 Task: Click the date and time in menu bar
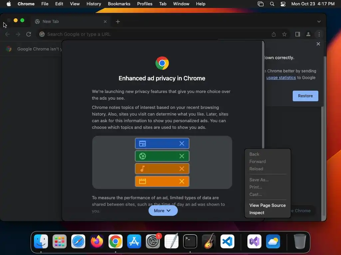click(313, 4)
